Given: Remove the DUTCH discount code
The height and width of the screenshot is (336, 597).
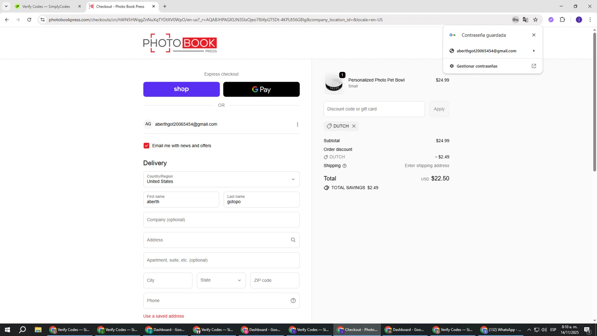Looking at the screenshot, I should (x=353, y=126).
